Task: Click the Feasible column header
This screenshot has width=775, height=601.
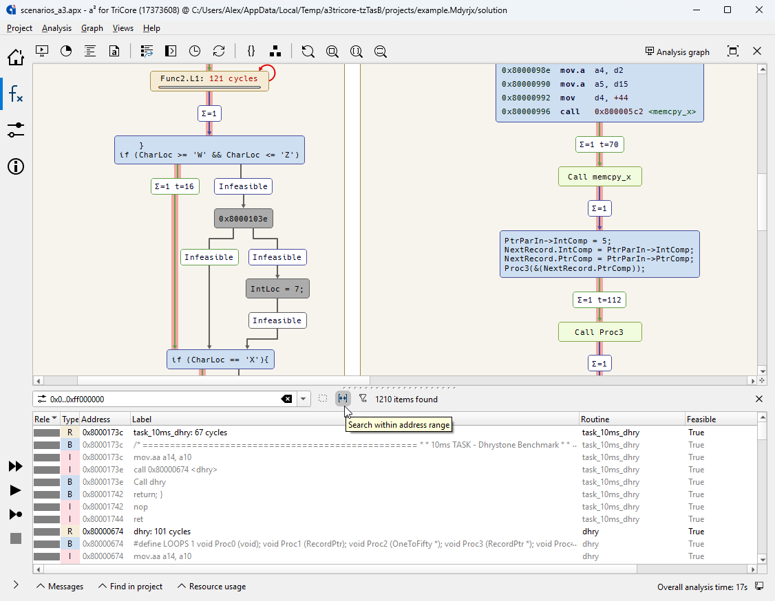Action: pos(721,419)
